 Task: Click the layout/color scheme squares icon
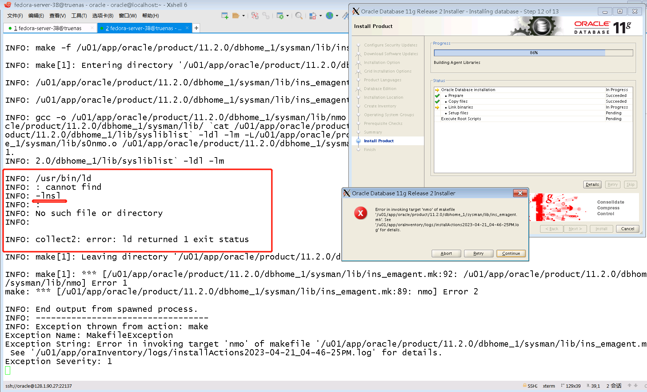point(313,16)
